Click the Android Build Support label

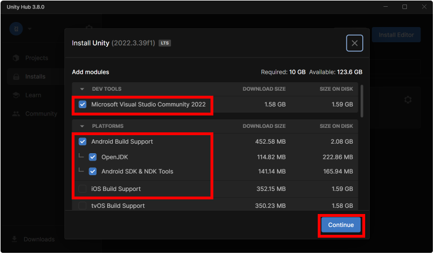click(122, 141)
